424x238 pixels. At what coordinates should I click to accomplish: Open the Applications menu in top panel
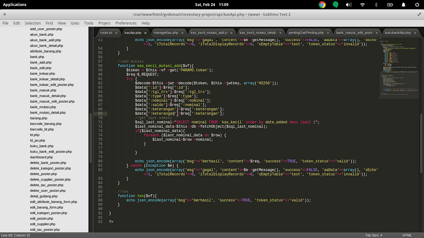pos(15,5)
